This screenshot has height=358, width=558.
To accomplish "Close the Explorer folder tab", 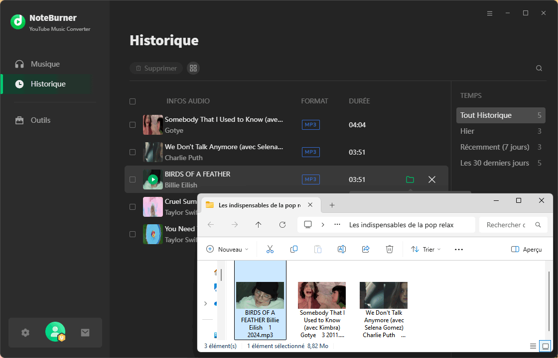I will click(x=310, y=205).
